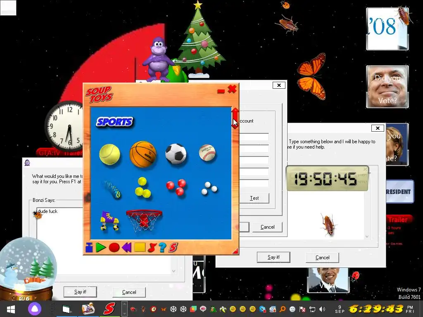423x317 pixels.
Task: Click down arrow in right dialog text scrollbar
Action: [367, 237]
